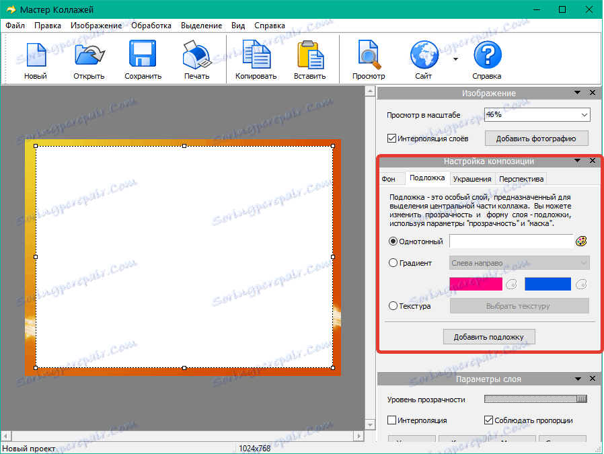Close the Настройка композиции panel
604x454 pixels.
click(593, 161)
